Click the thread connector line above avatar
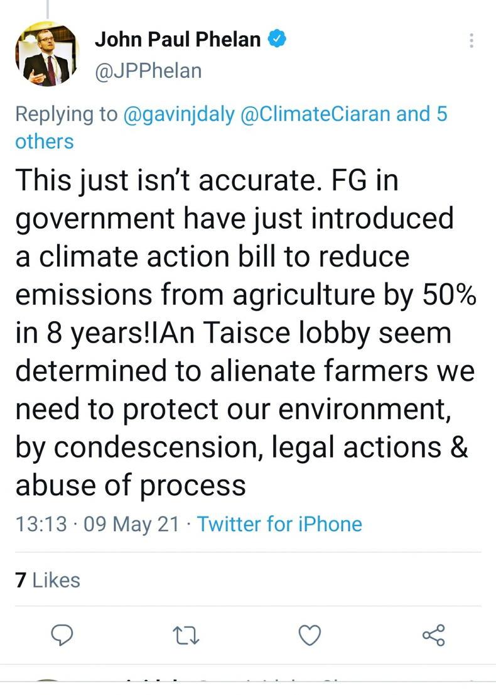The image size is (496, 695). (48, 8)
